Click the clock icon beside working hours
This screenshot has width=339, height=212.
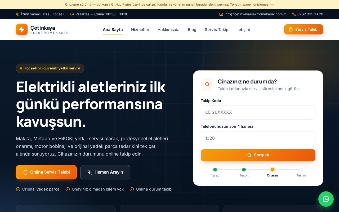click(72, 14)
